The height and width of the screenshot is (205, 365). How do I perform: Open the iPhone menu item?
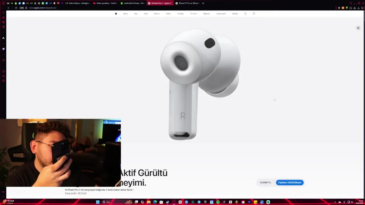pos(157,14)
